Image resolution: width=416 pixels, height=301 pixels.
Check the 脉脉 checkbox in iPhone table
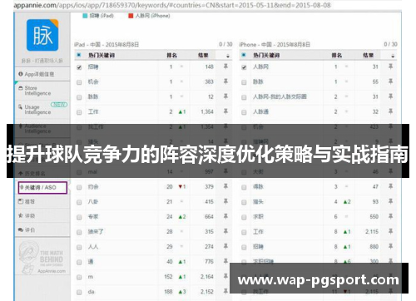pyautogui.click(x=244, y=82)
